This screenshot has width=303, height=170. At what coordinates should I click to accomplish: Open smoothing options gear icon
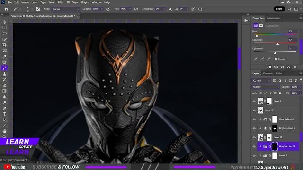click(170, 9)
